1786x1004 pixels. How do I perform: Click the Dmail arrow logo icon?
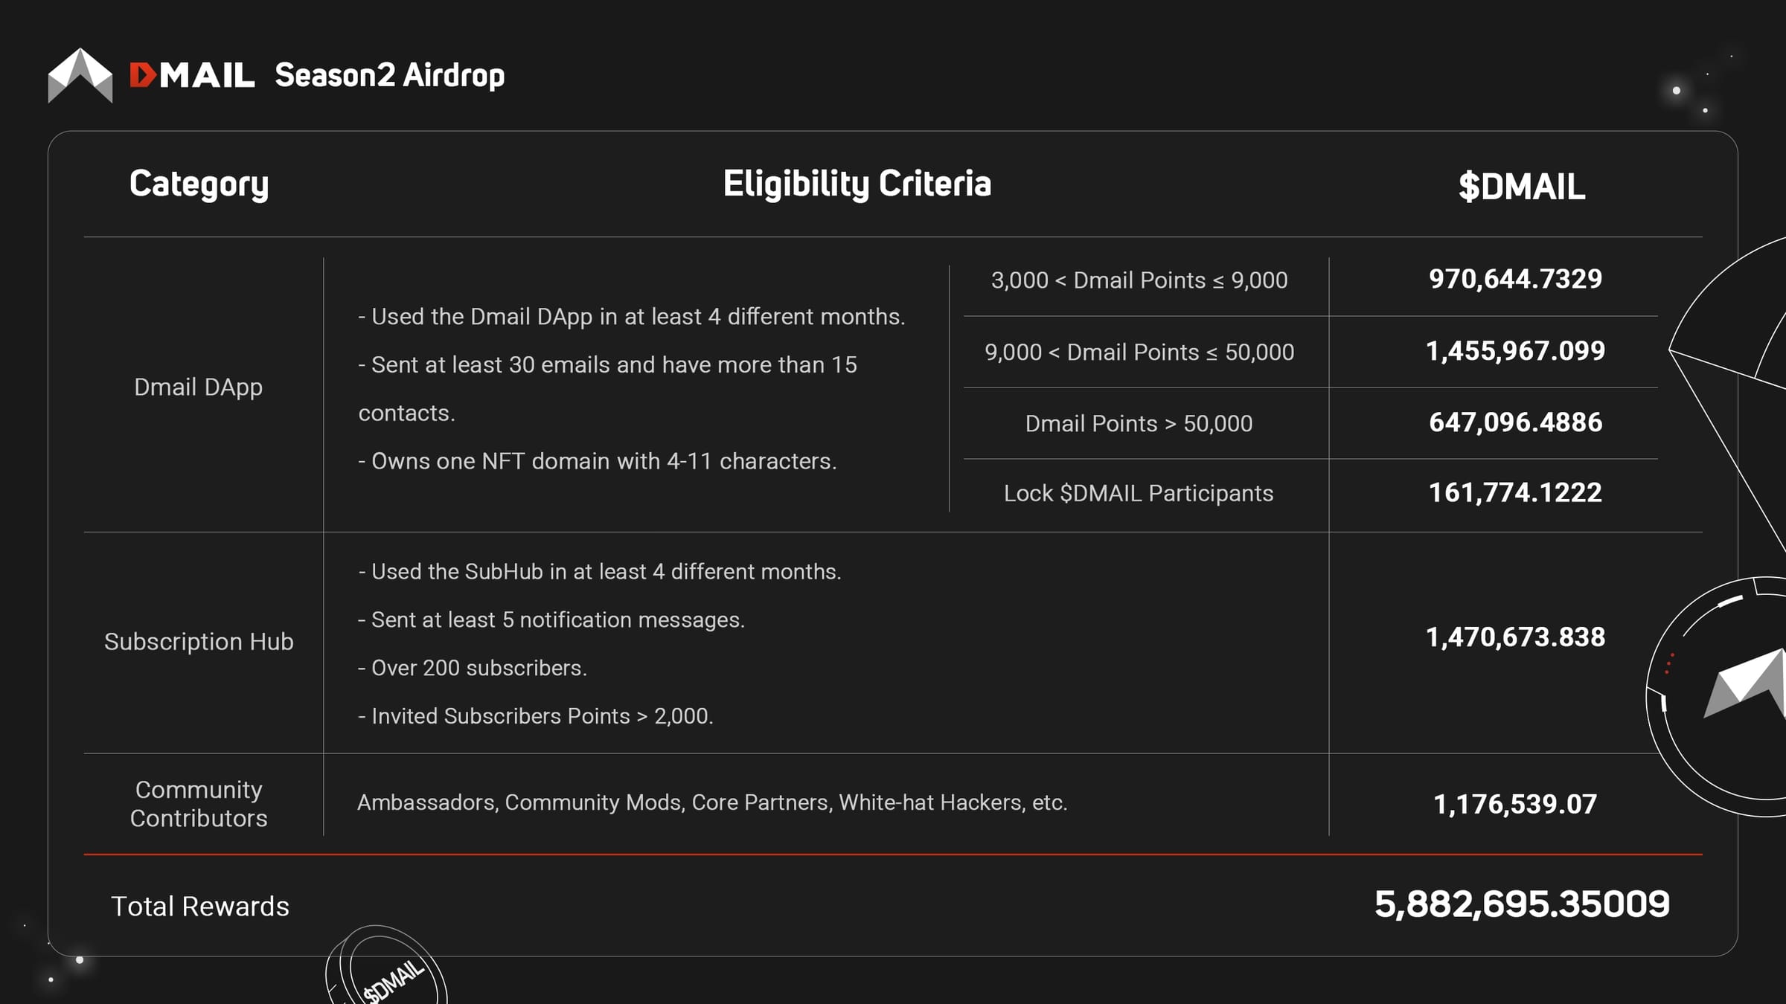point(80,75)
